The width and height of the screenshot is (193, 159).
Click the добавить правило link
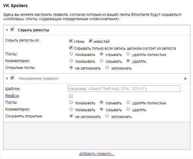pyautogui.click(x=97, y=154)
